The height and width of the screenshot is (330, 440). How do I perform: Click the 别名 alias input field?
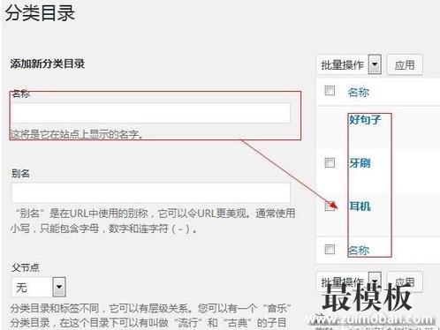150,192
